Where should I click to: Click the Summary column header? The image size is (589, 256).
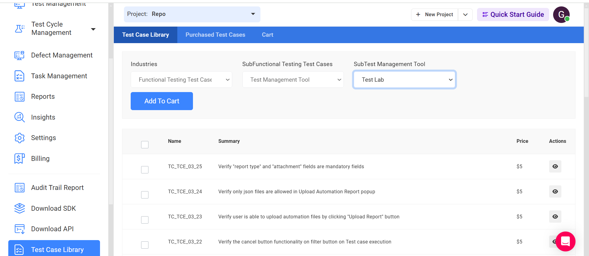click(x=229, y=141)
